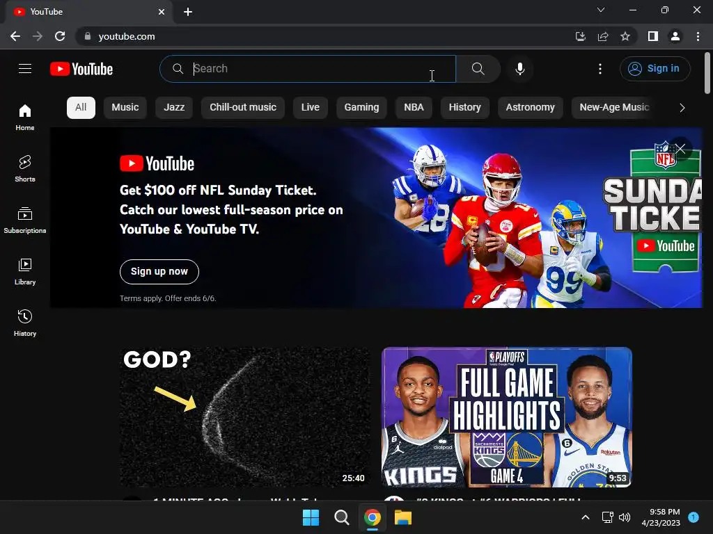Click Chrome icon in taskbar
Screen dimensions: 713x534
coord(372,517)
